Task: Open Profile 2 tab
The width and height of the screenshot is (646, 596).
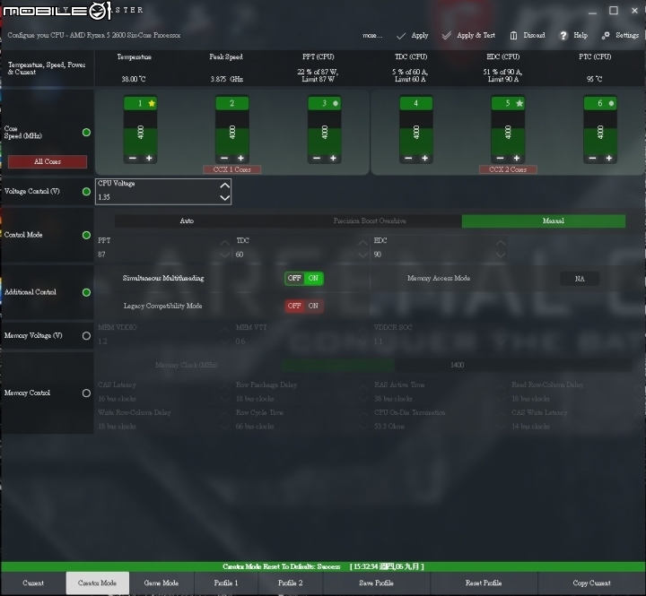Action: pos(291,583)
